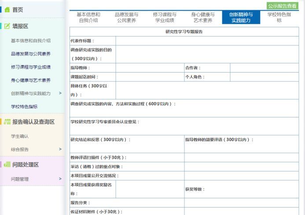Open the 品德发展与公民素养 tab
The height and width of the screenshot is (215, 305).
pyautogui.click(x=127, y=18)
